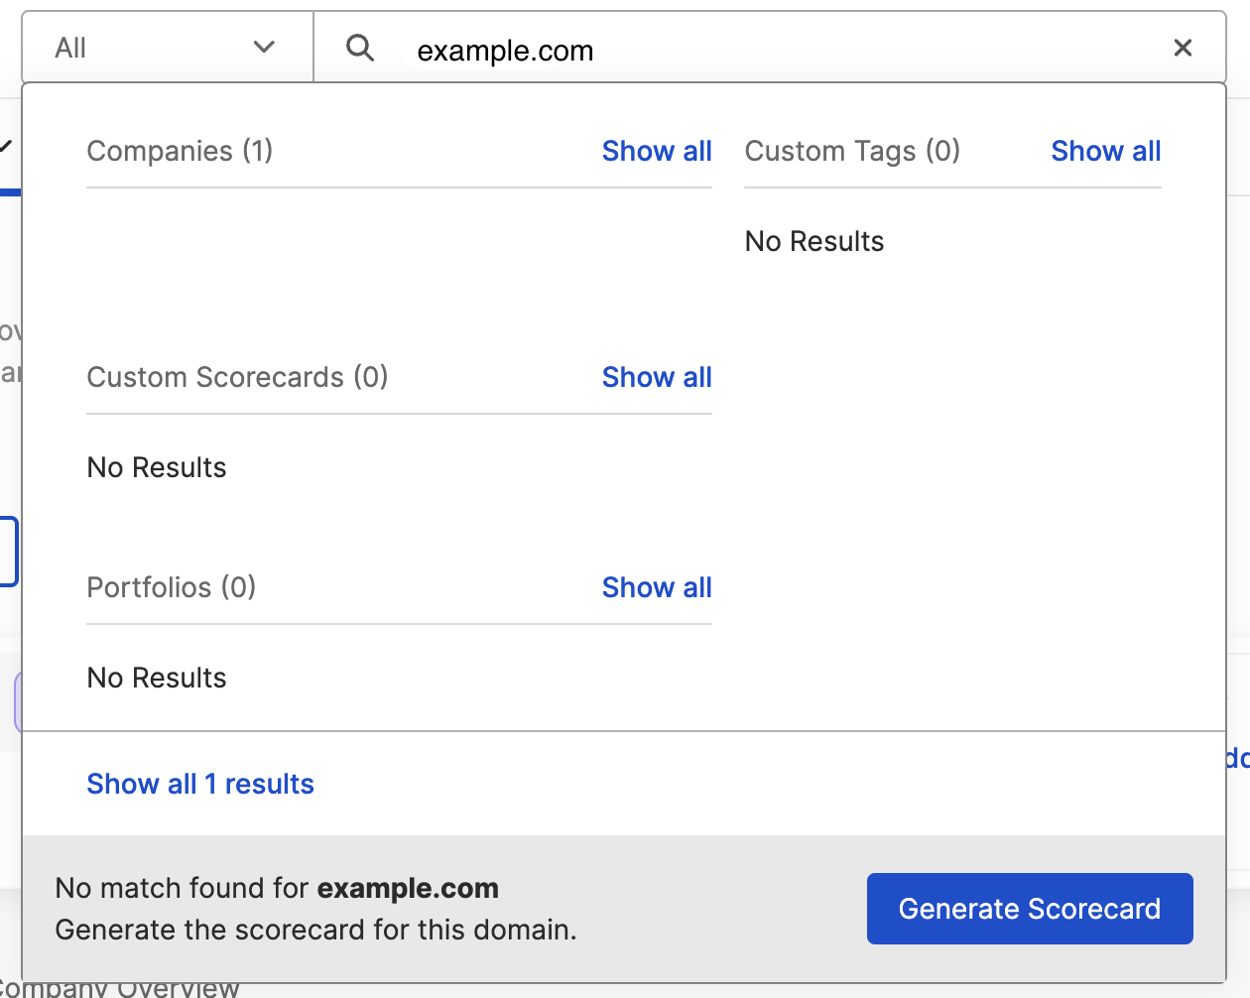Click No Results under Portfolios
Viewport: 1250px width, 998px height.
[157, 678]
